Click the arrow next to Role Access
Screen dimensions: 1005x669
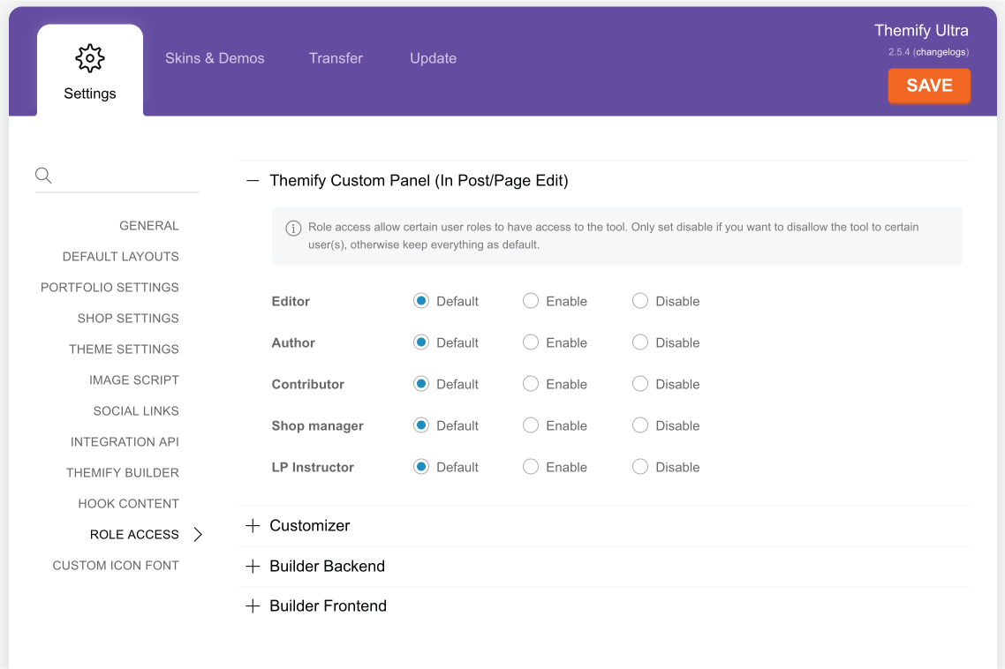pyautogui.click(x=198, y=535)
